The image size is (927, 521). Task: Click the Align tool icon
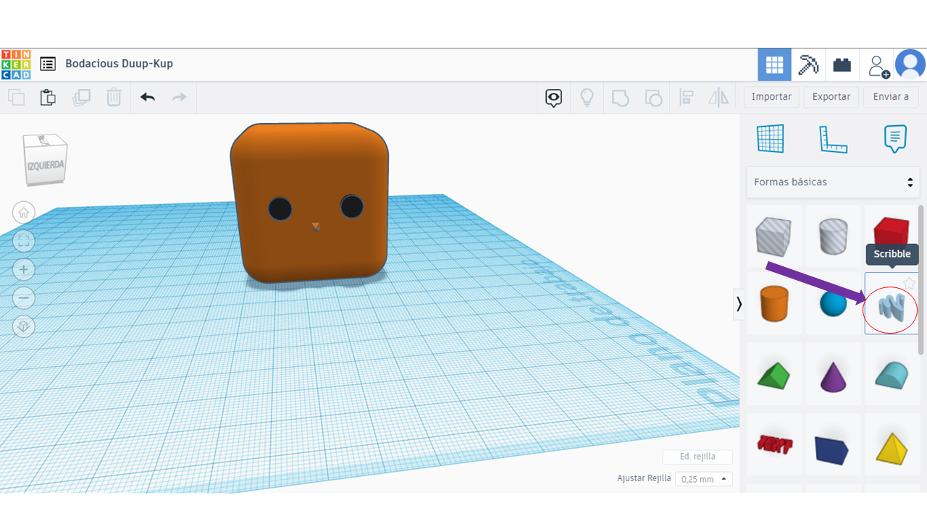tap(687, 98)
